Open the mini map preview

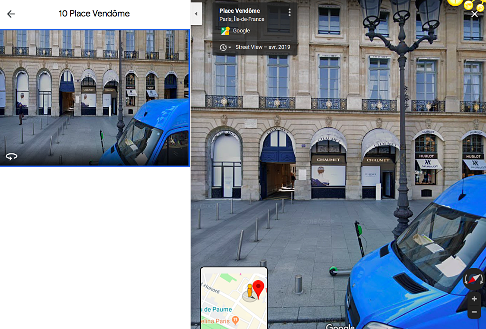234,298
